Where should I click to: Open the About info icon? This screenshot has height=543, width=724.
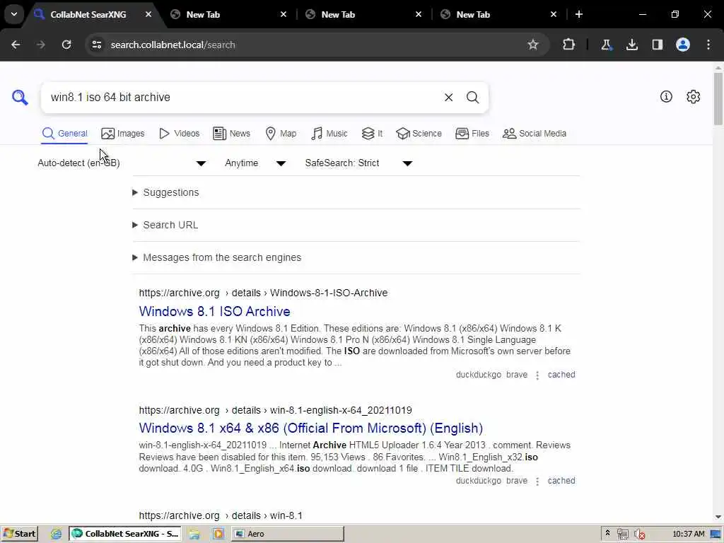pyautogui.click(x=666, y=96)
